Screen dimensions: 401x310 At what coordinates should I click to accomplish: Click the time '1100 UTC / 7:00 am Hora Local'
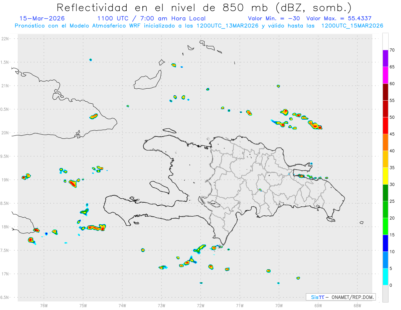[151, 18]
